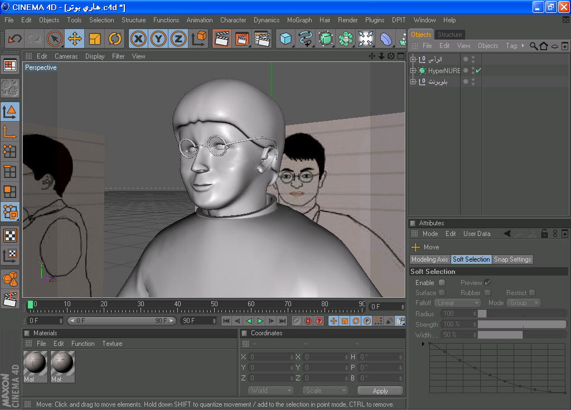The image size is (571, 410).
Task: Toggle the Rubber checkbox
Action: tap(487, 293)
